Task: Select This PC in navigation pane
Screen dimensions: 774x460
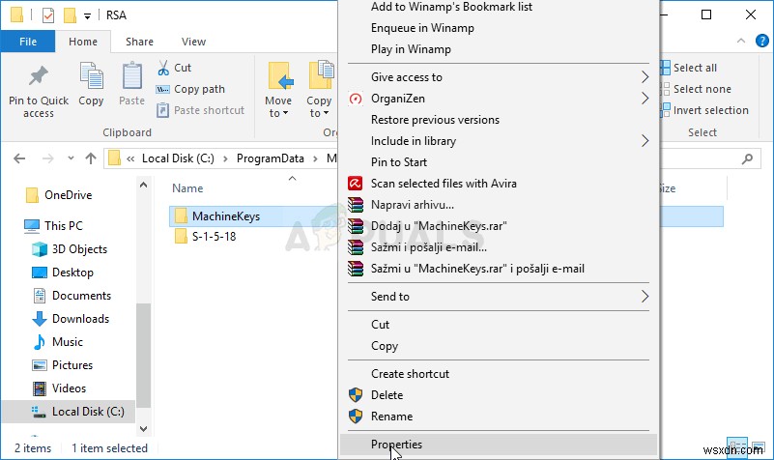Action: [x=63, y=226]
